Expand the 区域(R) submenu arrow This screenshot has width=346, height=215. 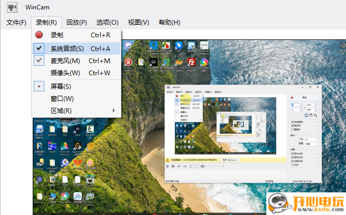click(x=114, y=110)
